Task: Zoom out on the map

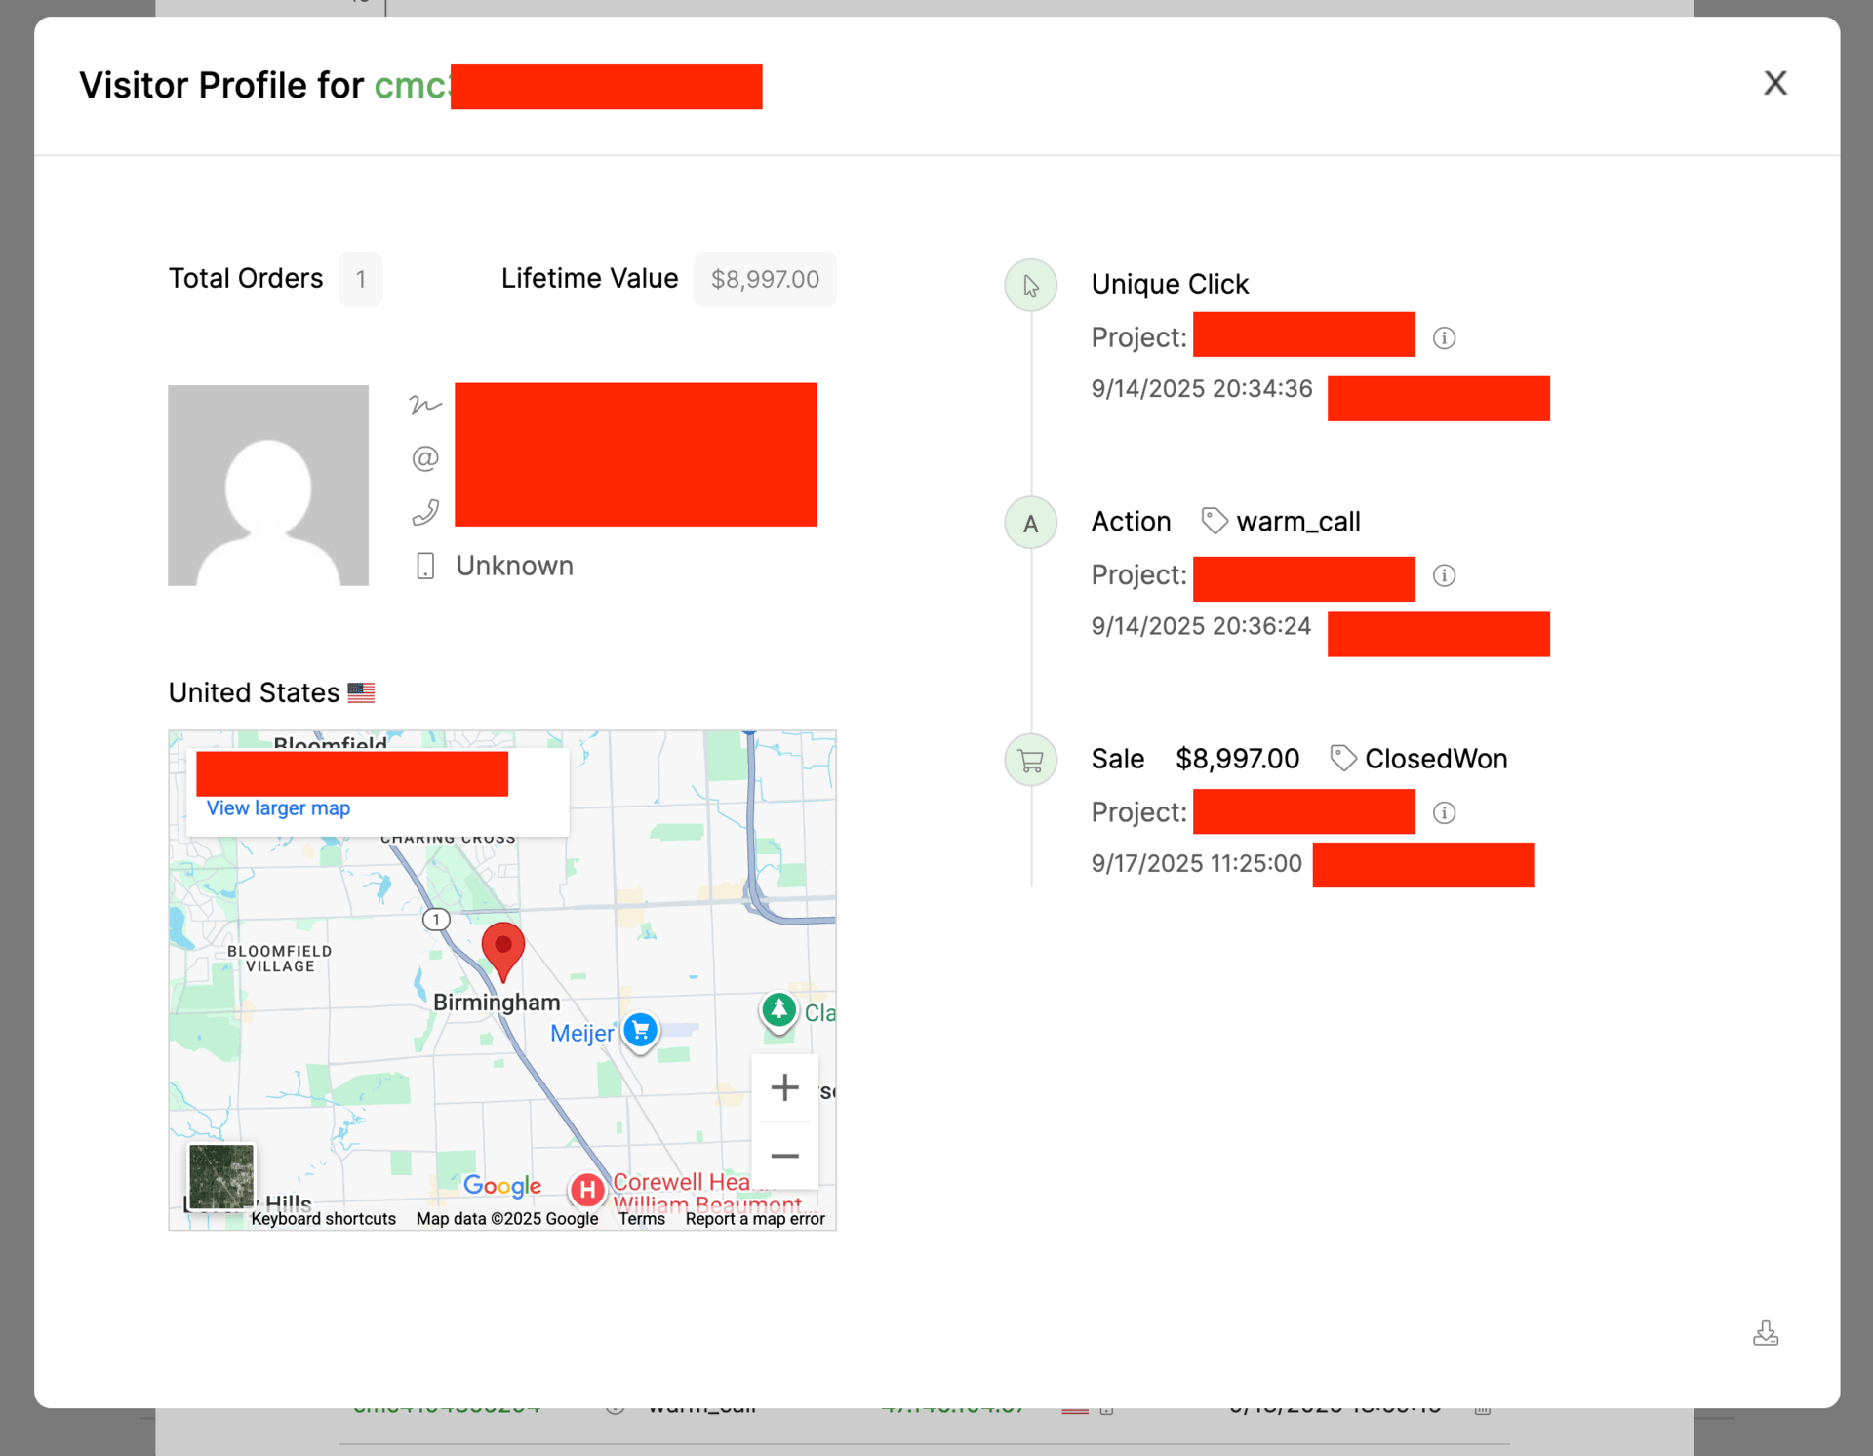Action: pos(784,1156)
